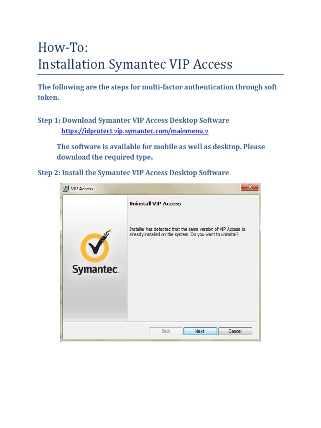Click the blue line under the title
Viewport: 321px width, 428px height.
(x=160, y=74)
